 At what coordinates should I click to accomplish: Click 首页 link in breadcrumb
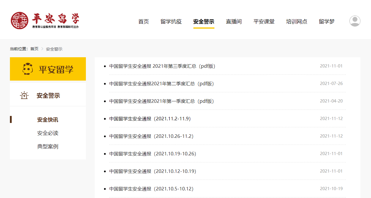point(34,49)
